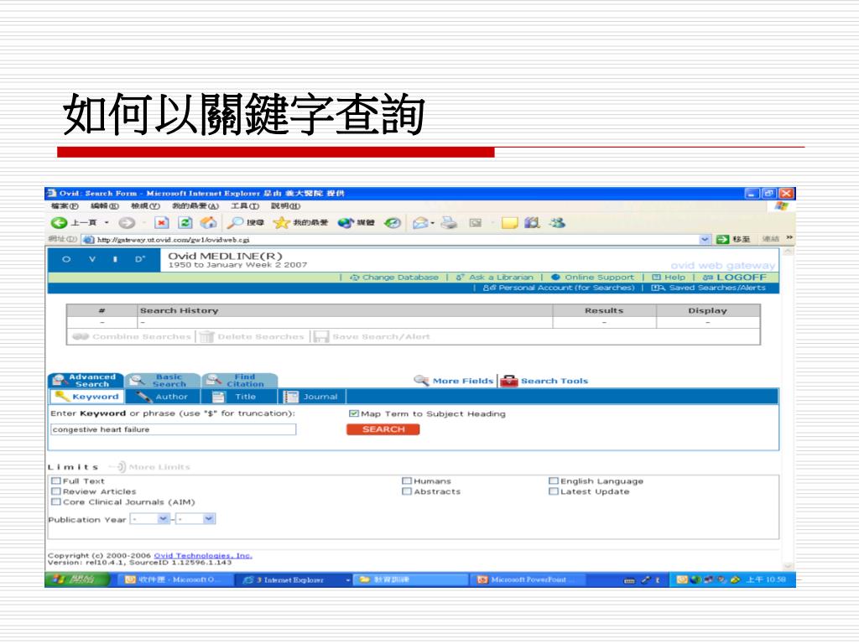The image size is (859, 644).
Task: Click the OVID logo
Action: pos(104,260)
